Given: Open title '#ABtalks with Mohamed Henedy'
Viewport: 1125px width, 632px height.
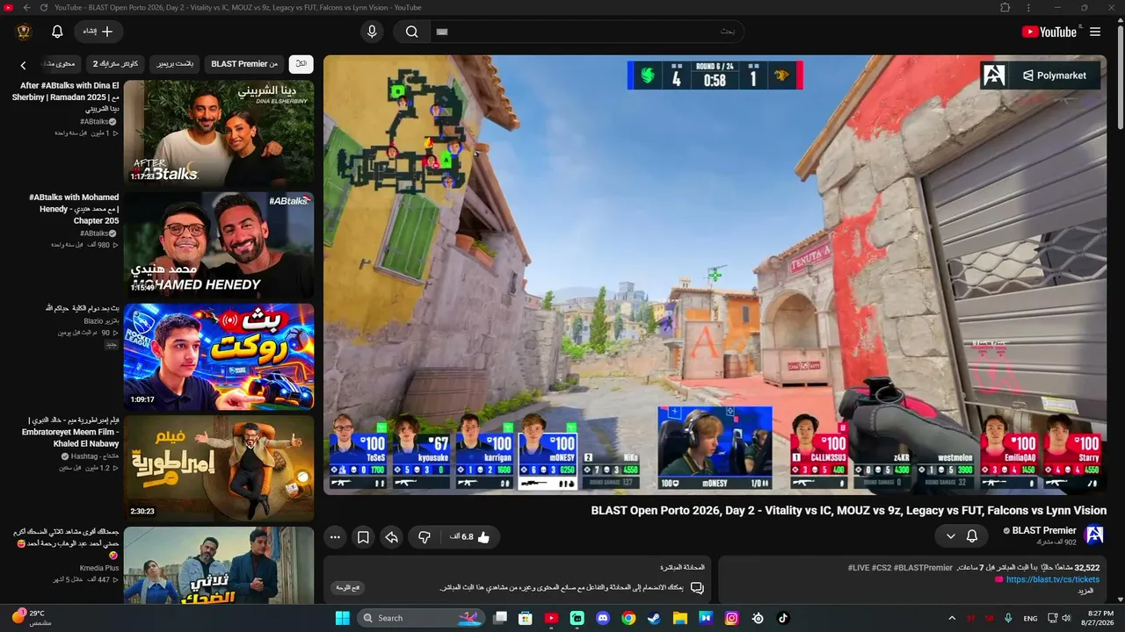Looking at the screenshot, I should click(74, 209).
